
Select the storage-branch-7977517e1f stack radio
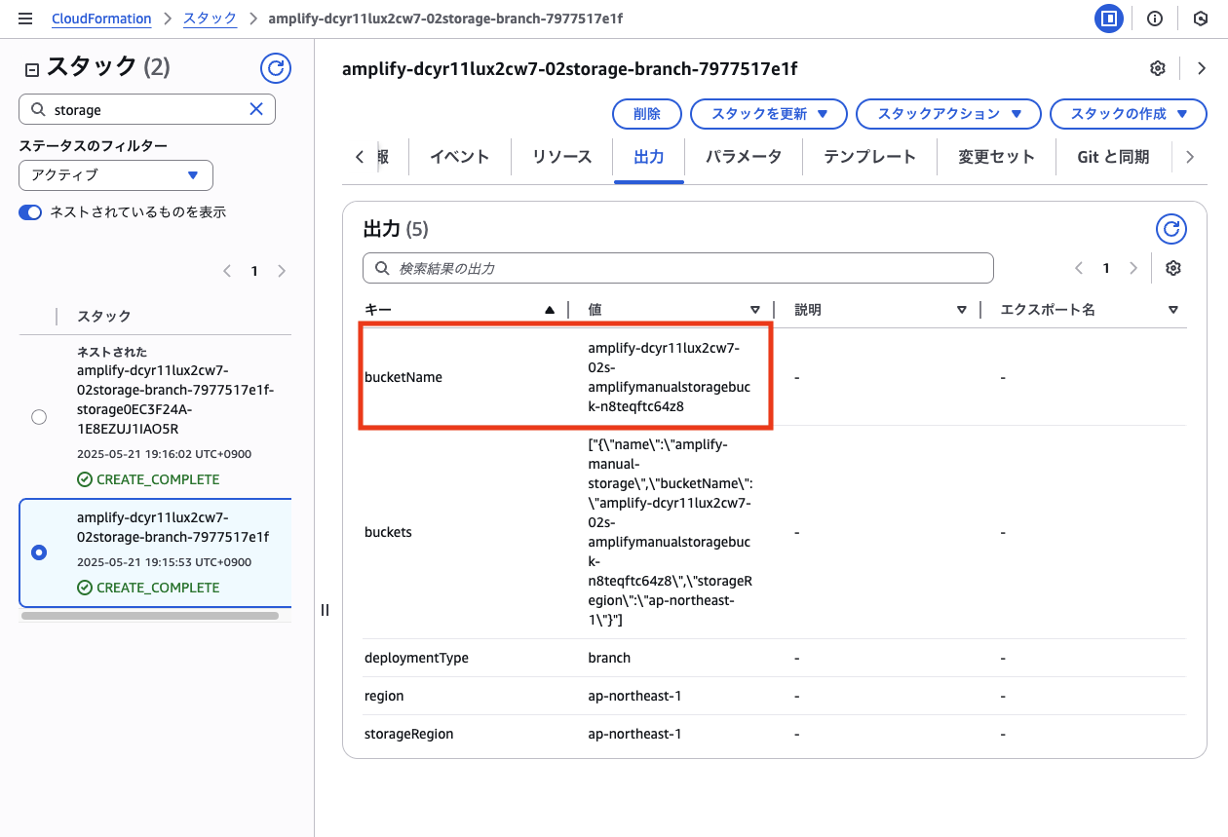[x=39, y=552]
